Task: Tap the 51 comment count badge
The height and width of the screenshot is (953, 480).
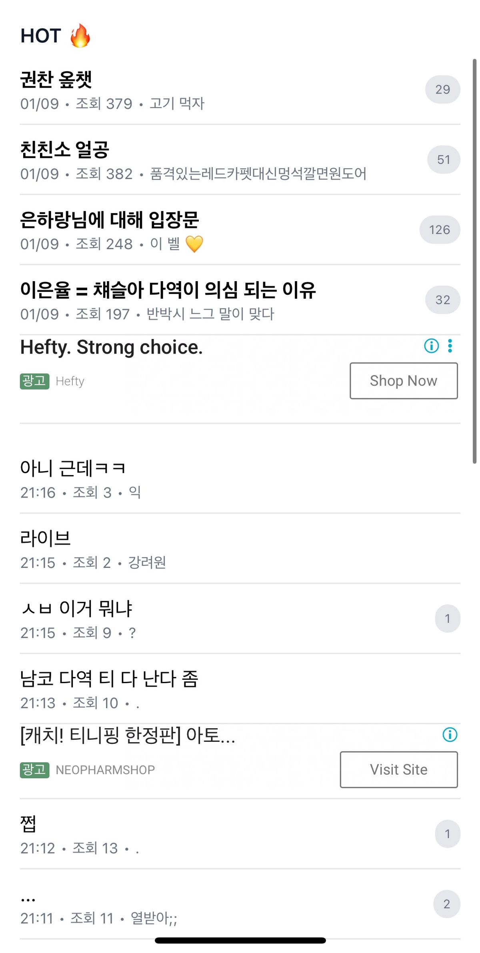Action: point(444,160)
